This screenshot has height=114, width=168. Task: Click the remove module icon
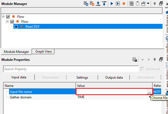(92, 4)
